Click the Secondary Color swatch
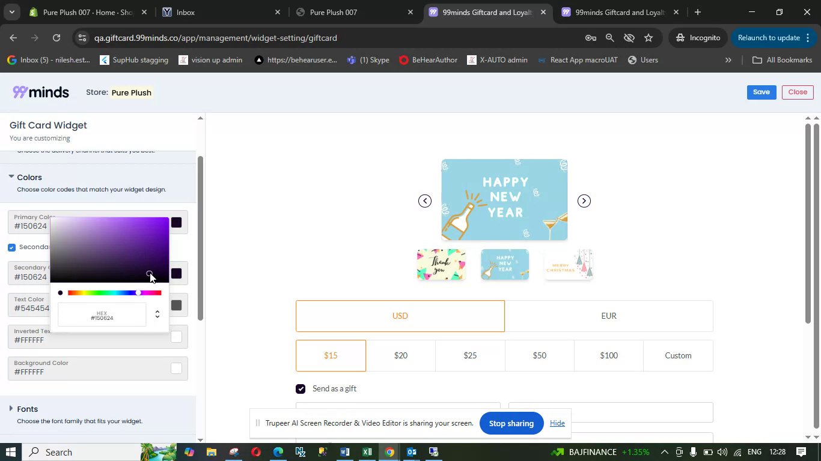 [x=176, y=274]
